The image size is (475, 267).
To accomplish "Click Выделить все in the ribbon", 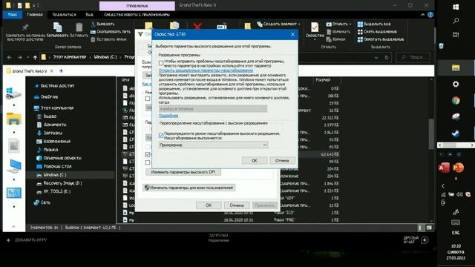I will click(374, 24).
